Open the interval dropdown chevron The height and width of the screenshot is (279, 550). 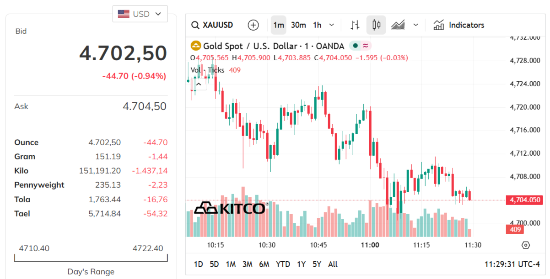point(331,25)
